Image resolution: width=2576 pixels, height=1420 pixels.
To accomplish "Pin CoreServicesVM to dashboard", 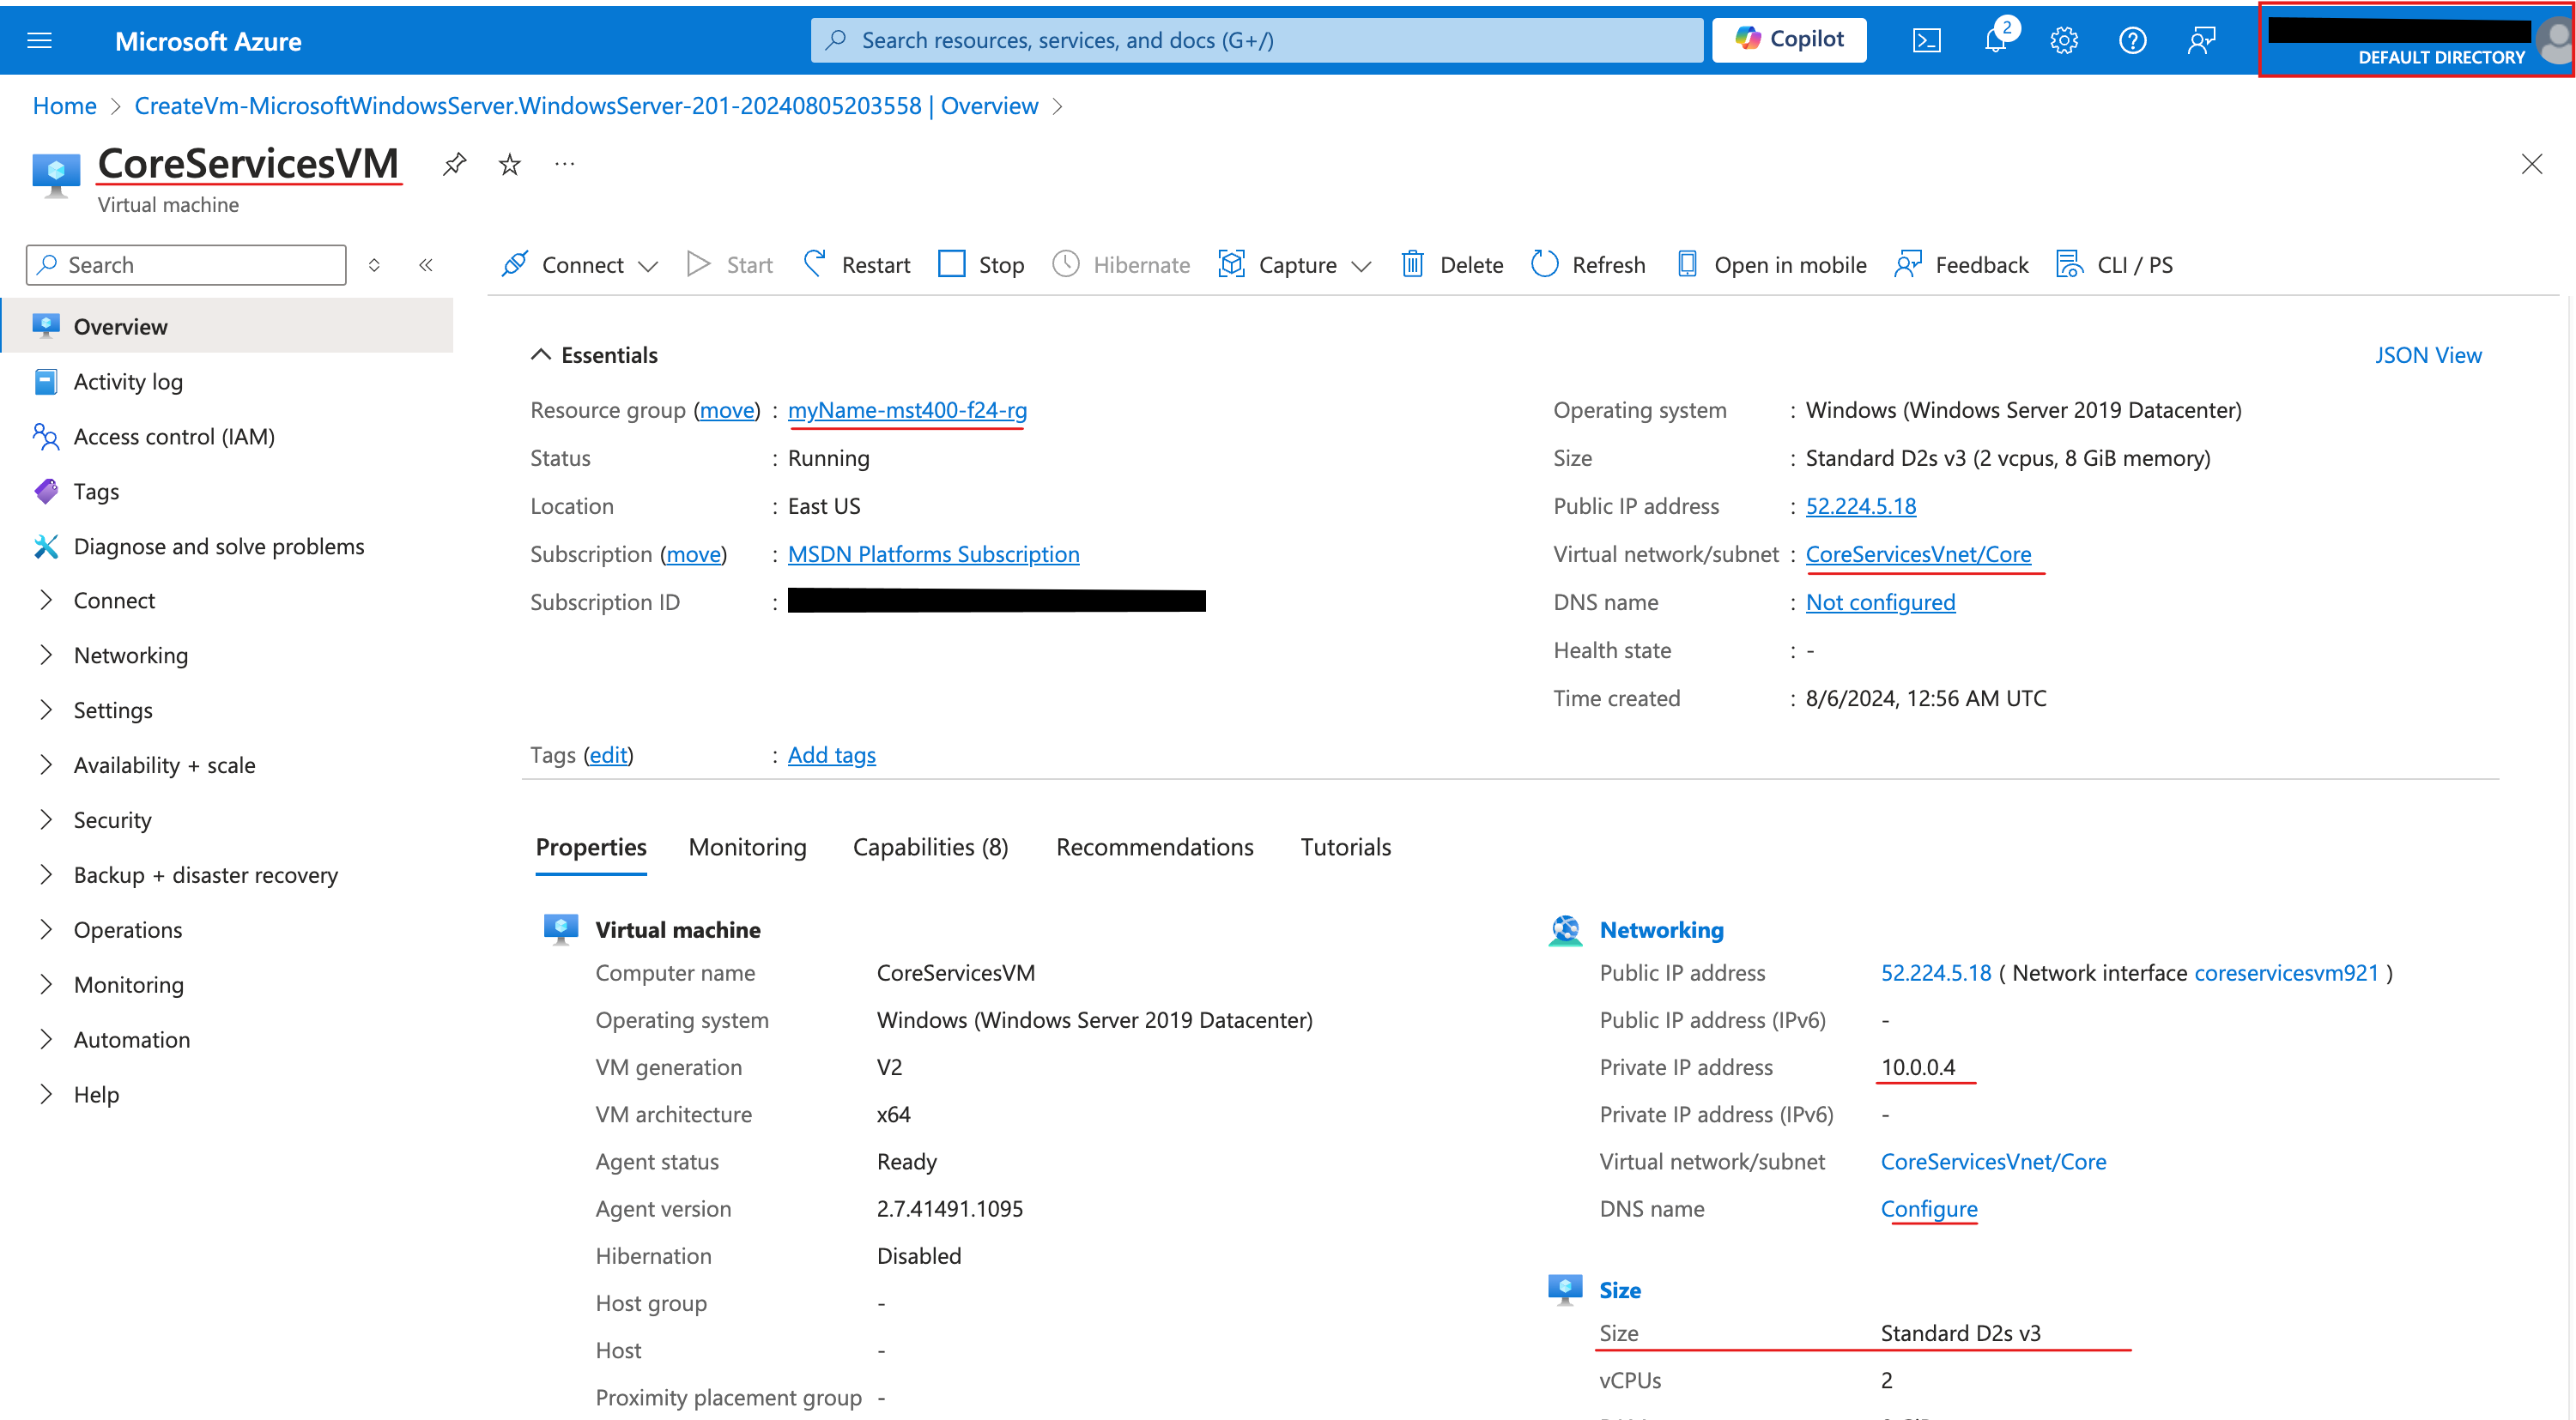I will click(x=454, y=164).
